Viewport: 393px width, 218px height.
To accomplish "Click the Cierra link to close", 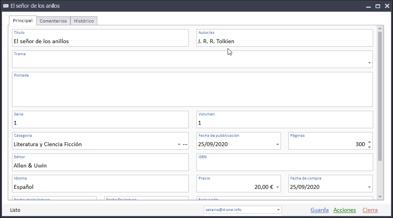I will click(370, 210).
